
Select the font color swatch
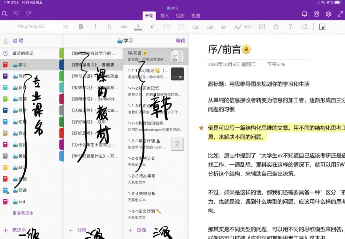[138, 27]
